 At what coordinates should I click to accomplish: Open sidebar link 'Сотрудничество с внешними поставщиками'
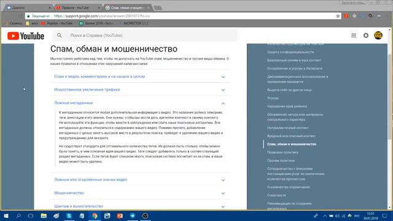[296, 174]
